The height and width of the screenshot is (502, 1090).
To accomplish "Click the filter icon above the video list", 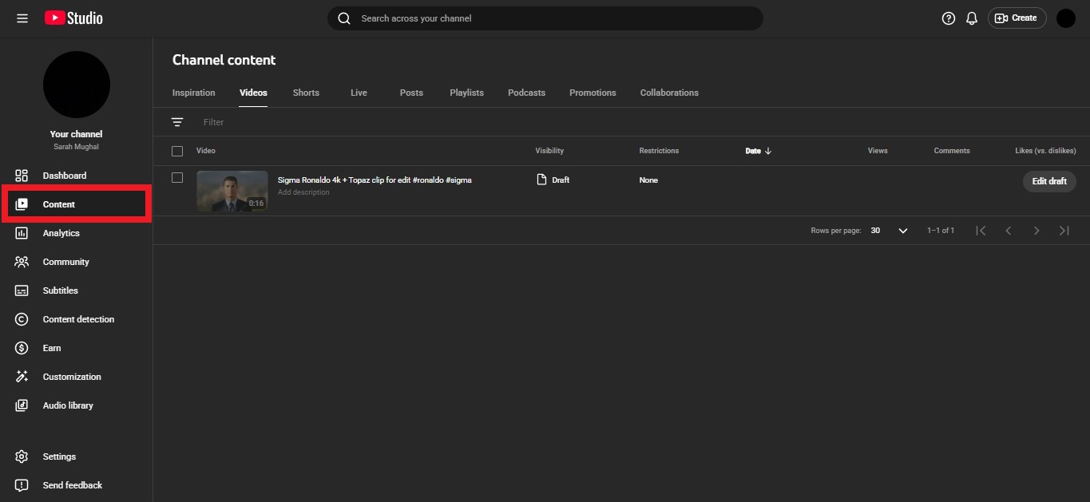I will coord(176,121).
